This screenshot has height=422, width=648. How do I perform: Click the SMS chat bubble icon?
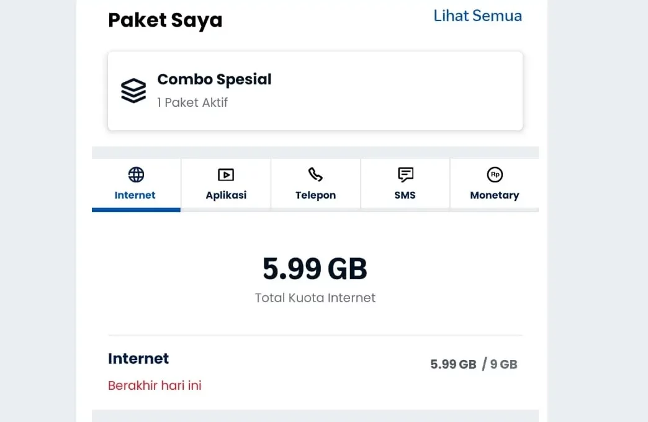pyautogui.click(x=405, y=175)
